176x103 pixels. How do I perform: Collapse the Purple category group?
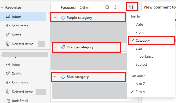(55, 18)
